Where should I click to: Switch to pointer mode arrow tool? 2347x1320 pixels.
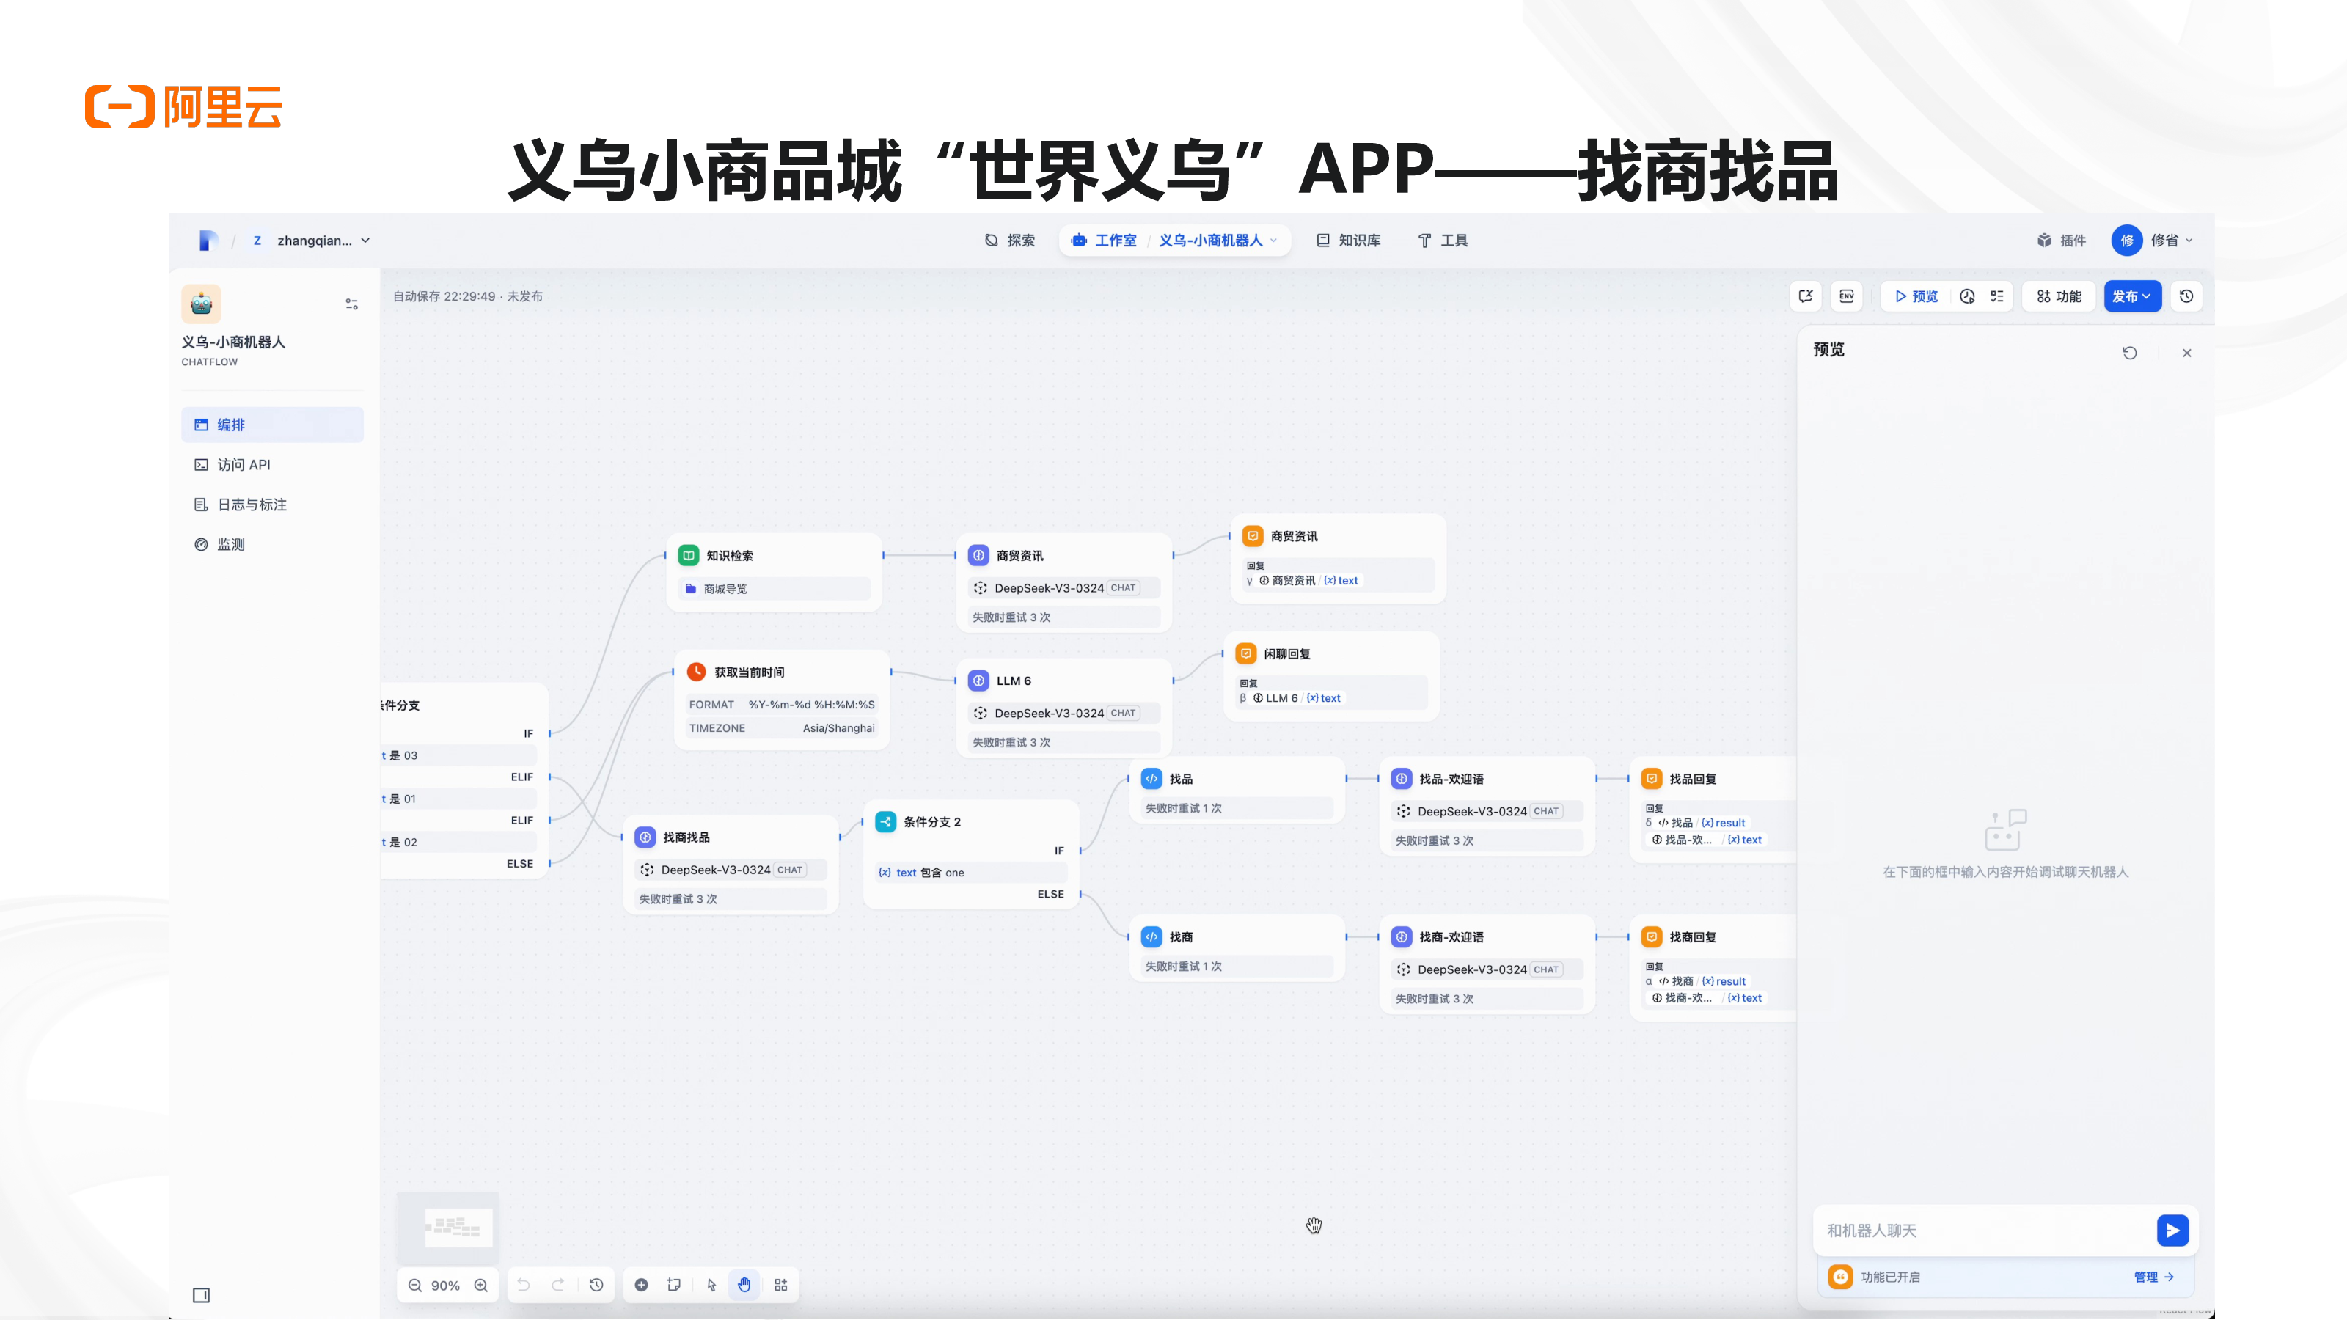pos(711,1285)
